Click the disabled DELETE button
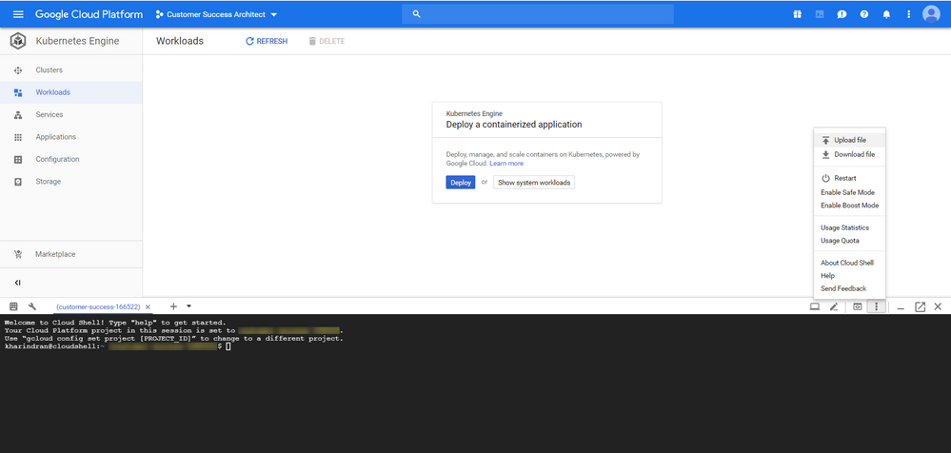This screenshot has height=453, width=951. [327, 41]
